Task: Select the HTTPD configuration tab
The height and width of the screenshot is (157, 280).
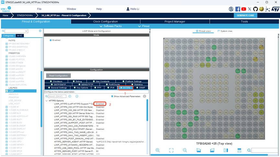Action: (x=125, y=88)
